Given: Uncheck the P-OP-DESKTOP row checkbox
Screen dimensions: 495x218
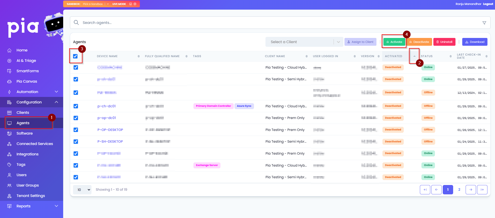Looking at the screenshot, I should (76, 130).
